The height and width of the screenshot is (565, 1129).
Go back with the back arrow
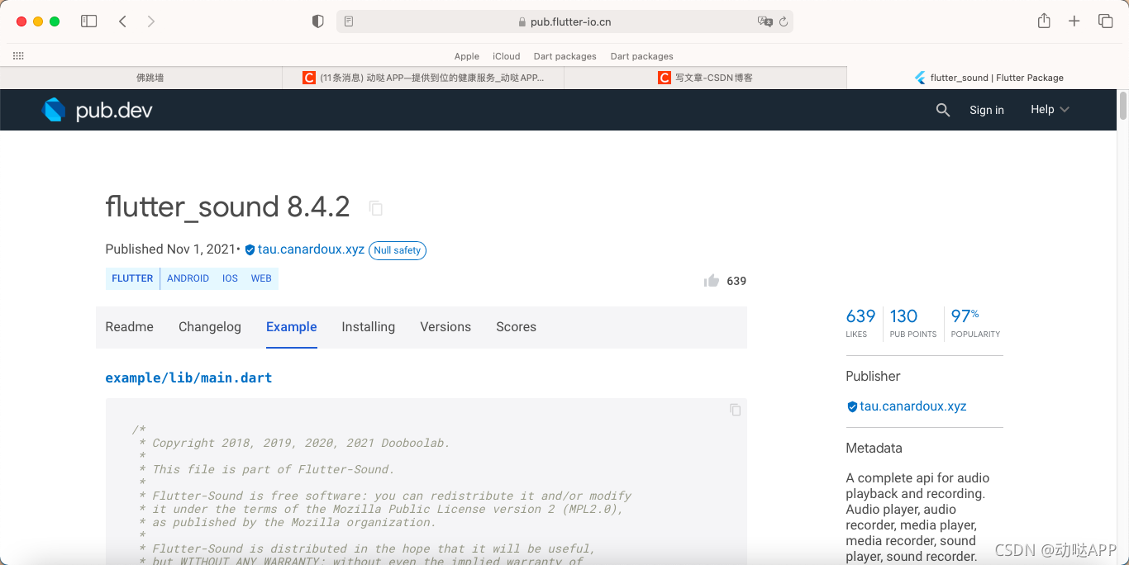(122, 21)
